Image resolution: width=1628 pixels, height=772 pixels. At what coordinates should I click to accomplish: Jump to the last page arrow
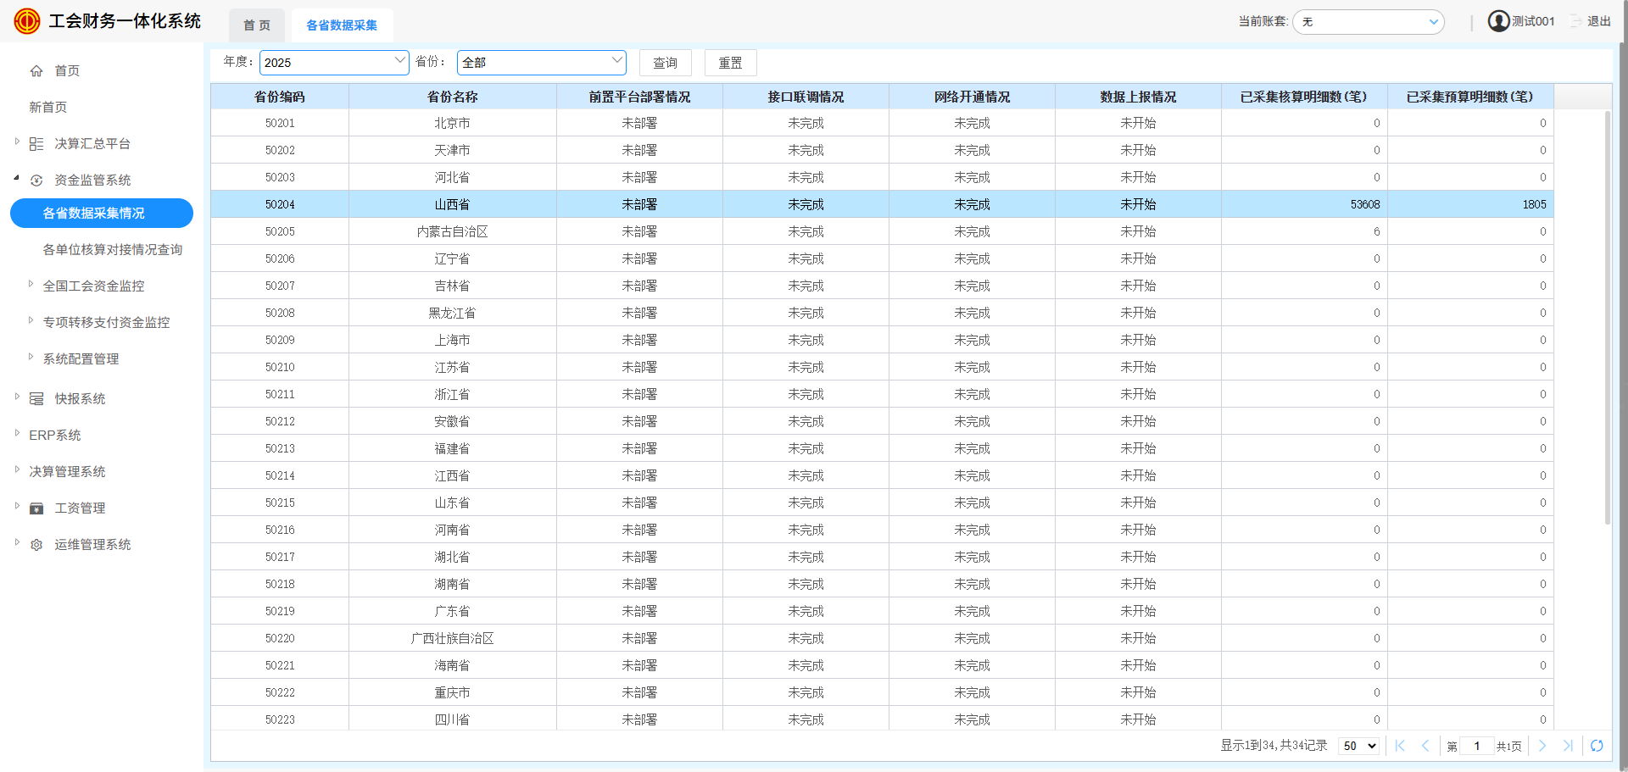point(1568,746)
